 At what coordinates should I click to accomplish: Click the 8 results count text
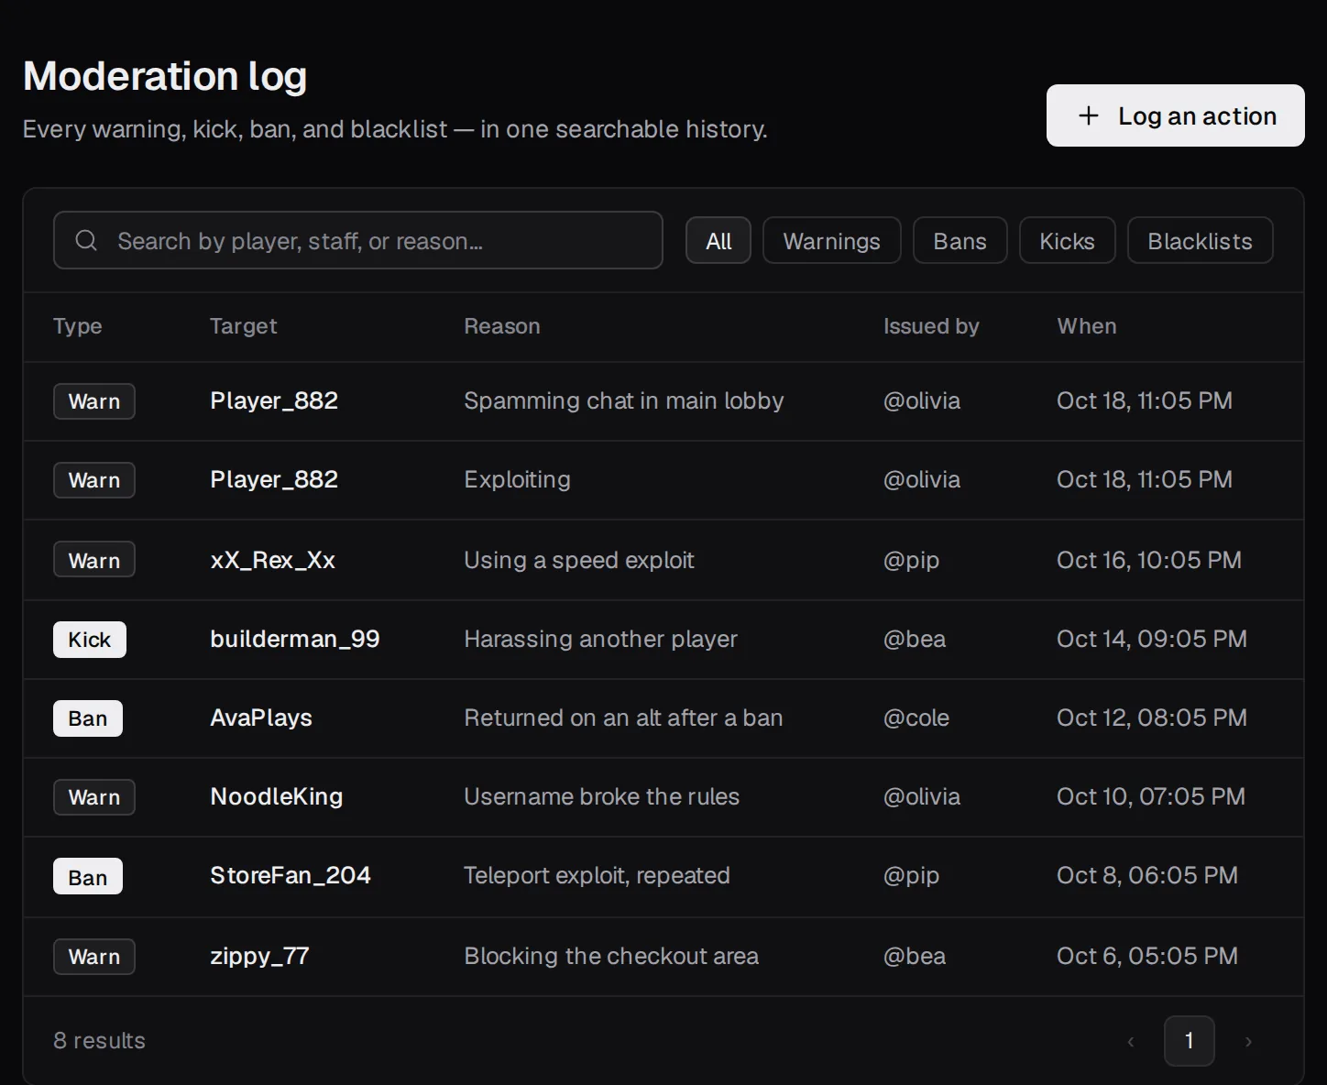point(99,1040)
